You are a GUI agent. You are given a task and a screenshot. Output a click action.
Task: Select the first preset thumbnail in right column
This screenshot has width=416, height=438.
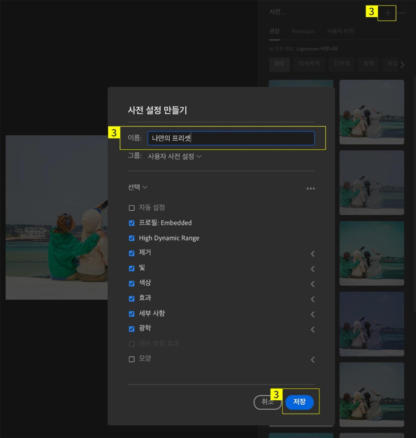pos(372,112)
